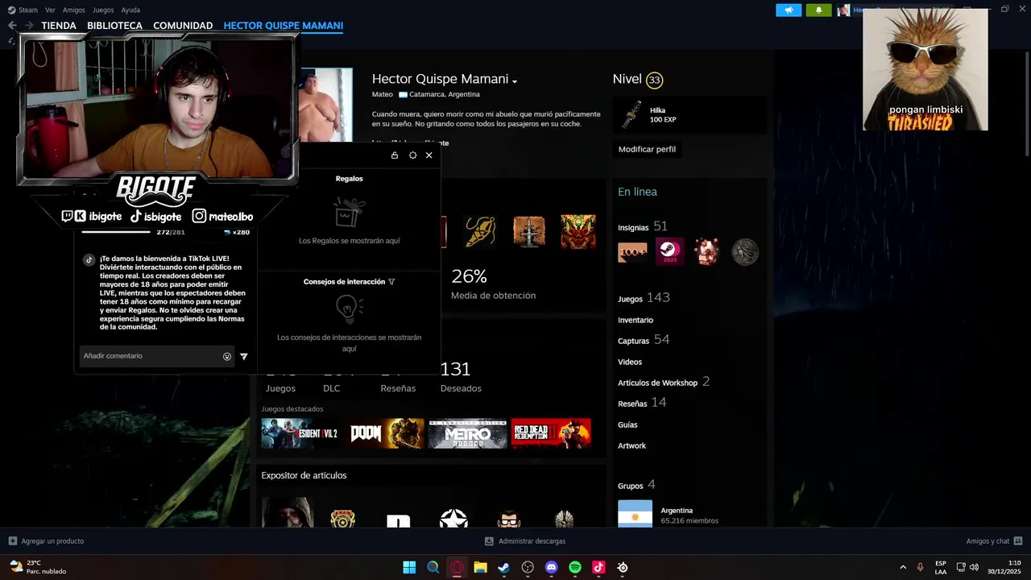Open the TikTok LIVE panel settings gear
This screenshot has width=1031, height=580.
click(412, 155)
